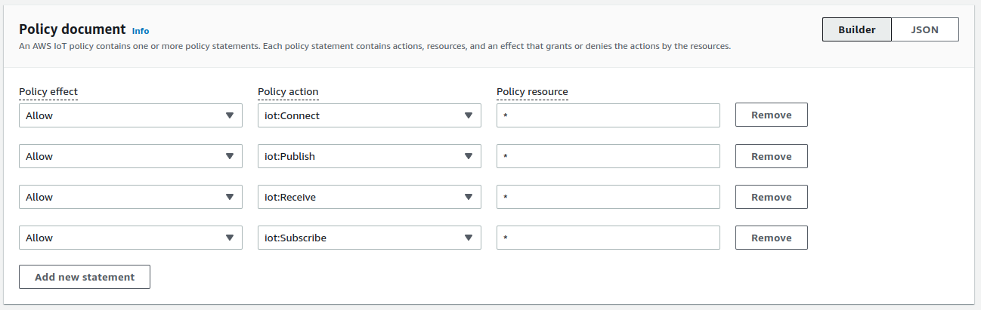Open the Info link beside Policy document

click(141, 31)
